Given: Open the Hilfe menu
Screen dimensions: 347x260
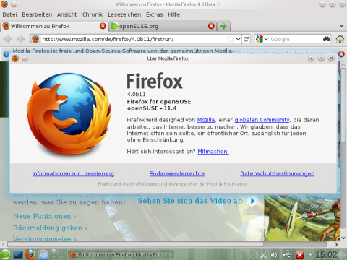Looking at the screenshot, I should (174, 14).
